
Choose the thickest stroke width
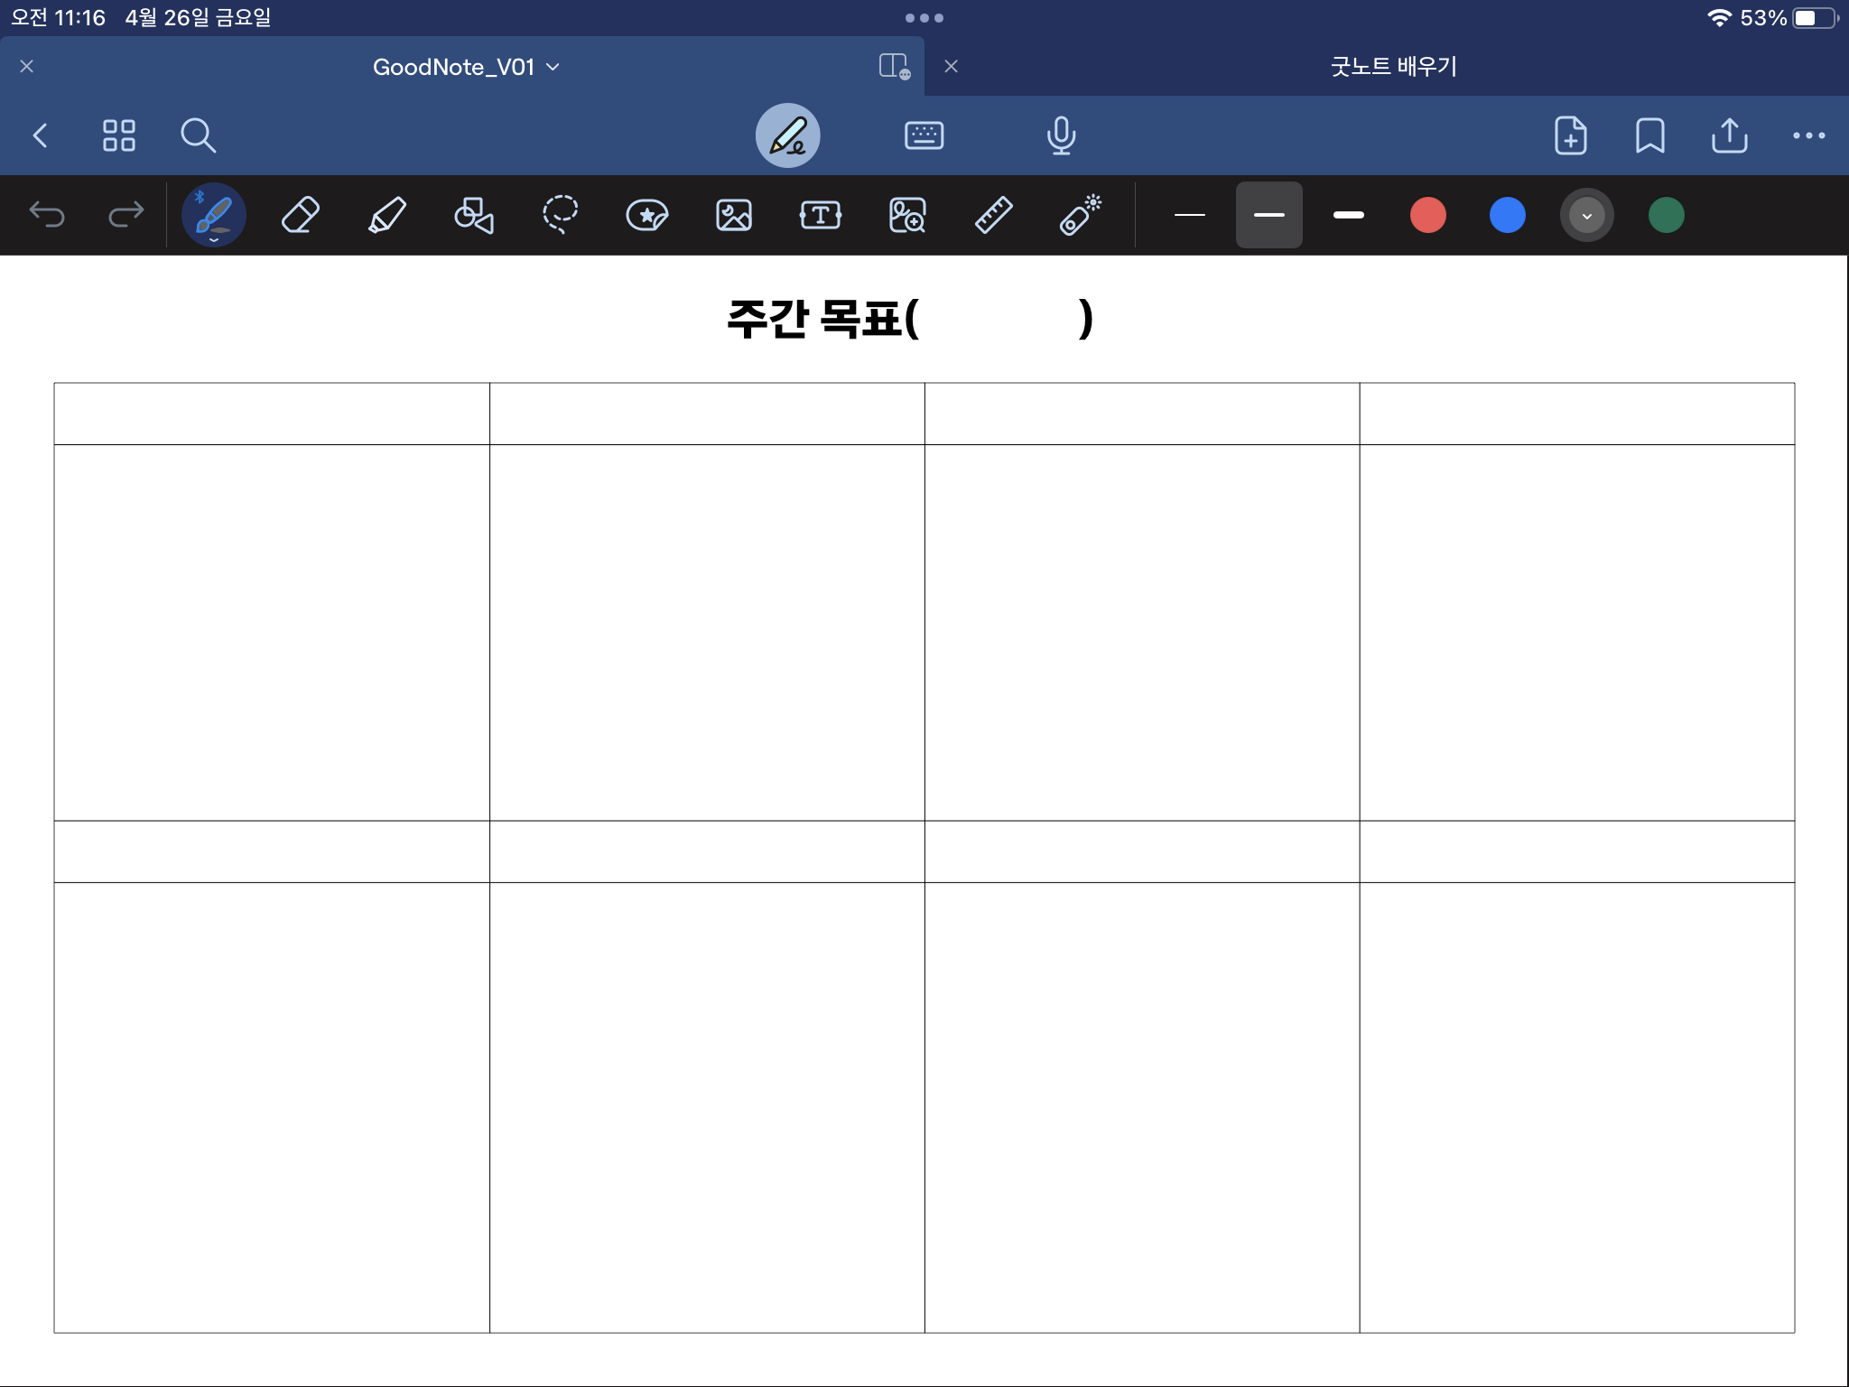tap(1349, 215)
